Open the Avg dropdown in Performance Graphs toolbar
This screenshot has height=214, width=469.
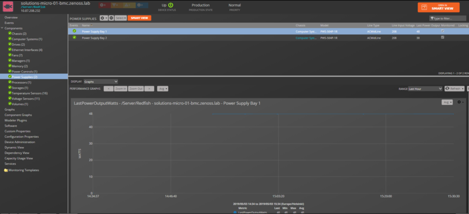click(x=162, y=89)
